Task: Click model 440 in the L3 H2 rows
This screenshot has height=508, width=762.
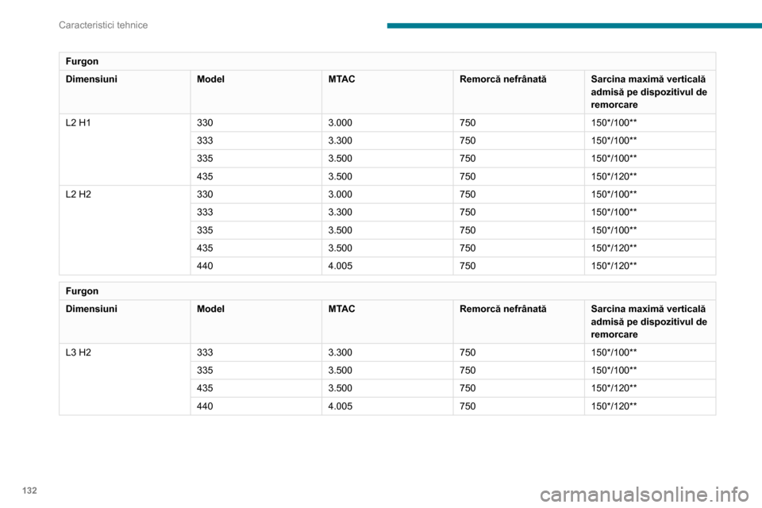Action: coord(205,406)
